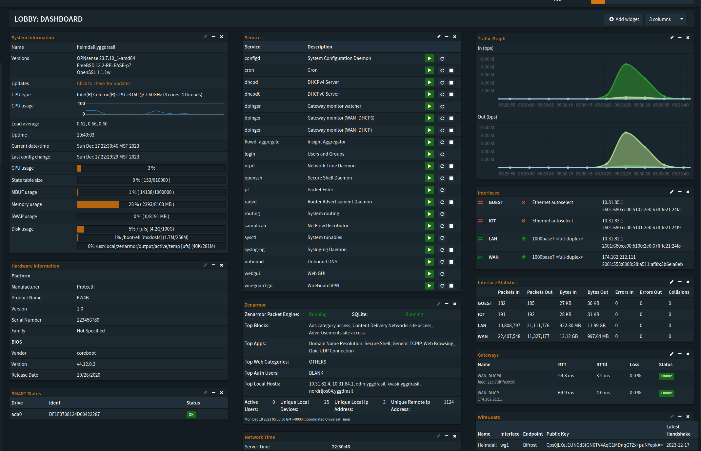
Task: Click the Out (bps) traffic graph
Action: (584, 151)
